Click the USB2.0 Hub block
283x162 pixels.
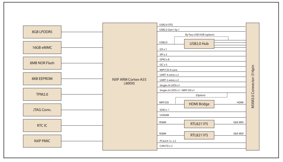tap(199, 44)
